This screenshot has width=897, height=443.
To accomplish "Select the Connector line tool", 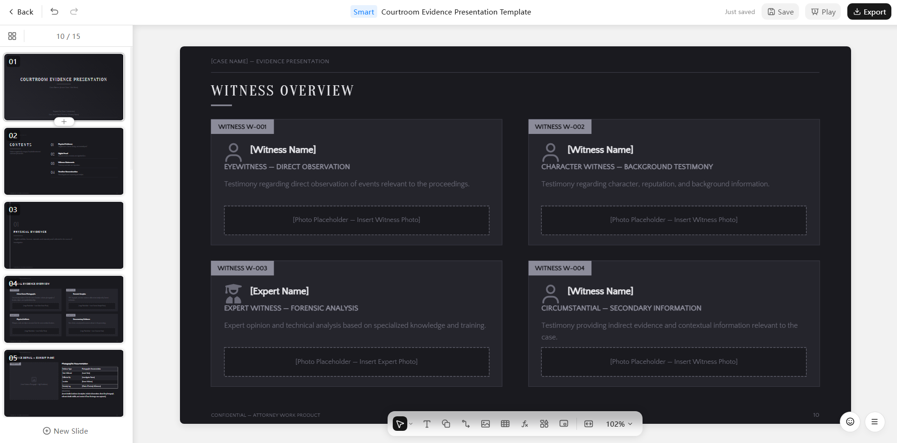I will (x=466, y=424).
